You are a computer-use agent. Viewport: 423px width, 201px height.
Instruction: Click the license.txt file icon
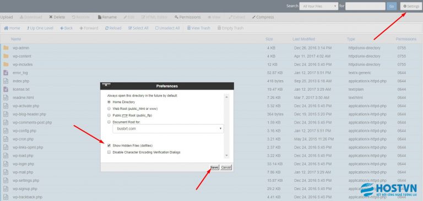coord(6,90)
